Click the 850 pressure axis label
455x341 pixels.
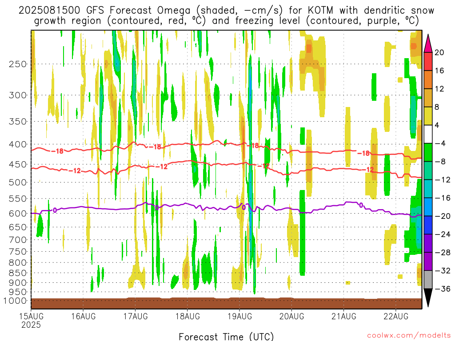click(x=18, y=273)
